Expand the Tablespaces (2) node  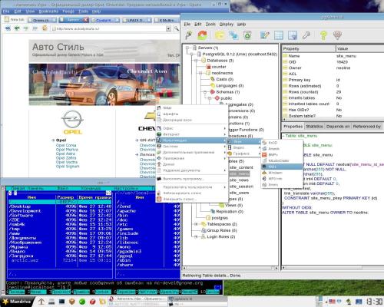(197, 224)
